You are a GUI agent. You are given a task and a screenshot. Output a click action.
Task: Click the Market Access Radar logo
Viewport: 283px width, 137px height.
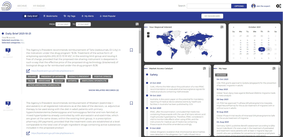6,6
